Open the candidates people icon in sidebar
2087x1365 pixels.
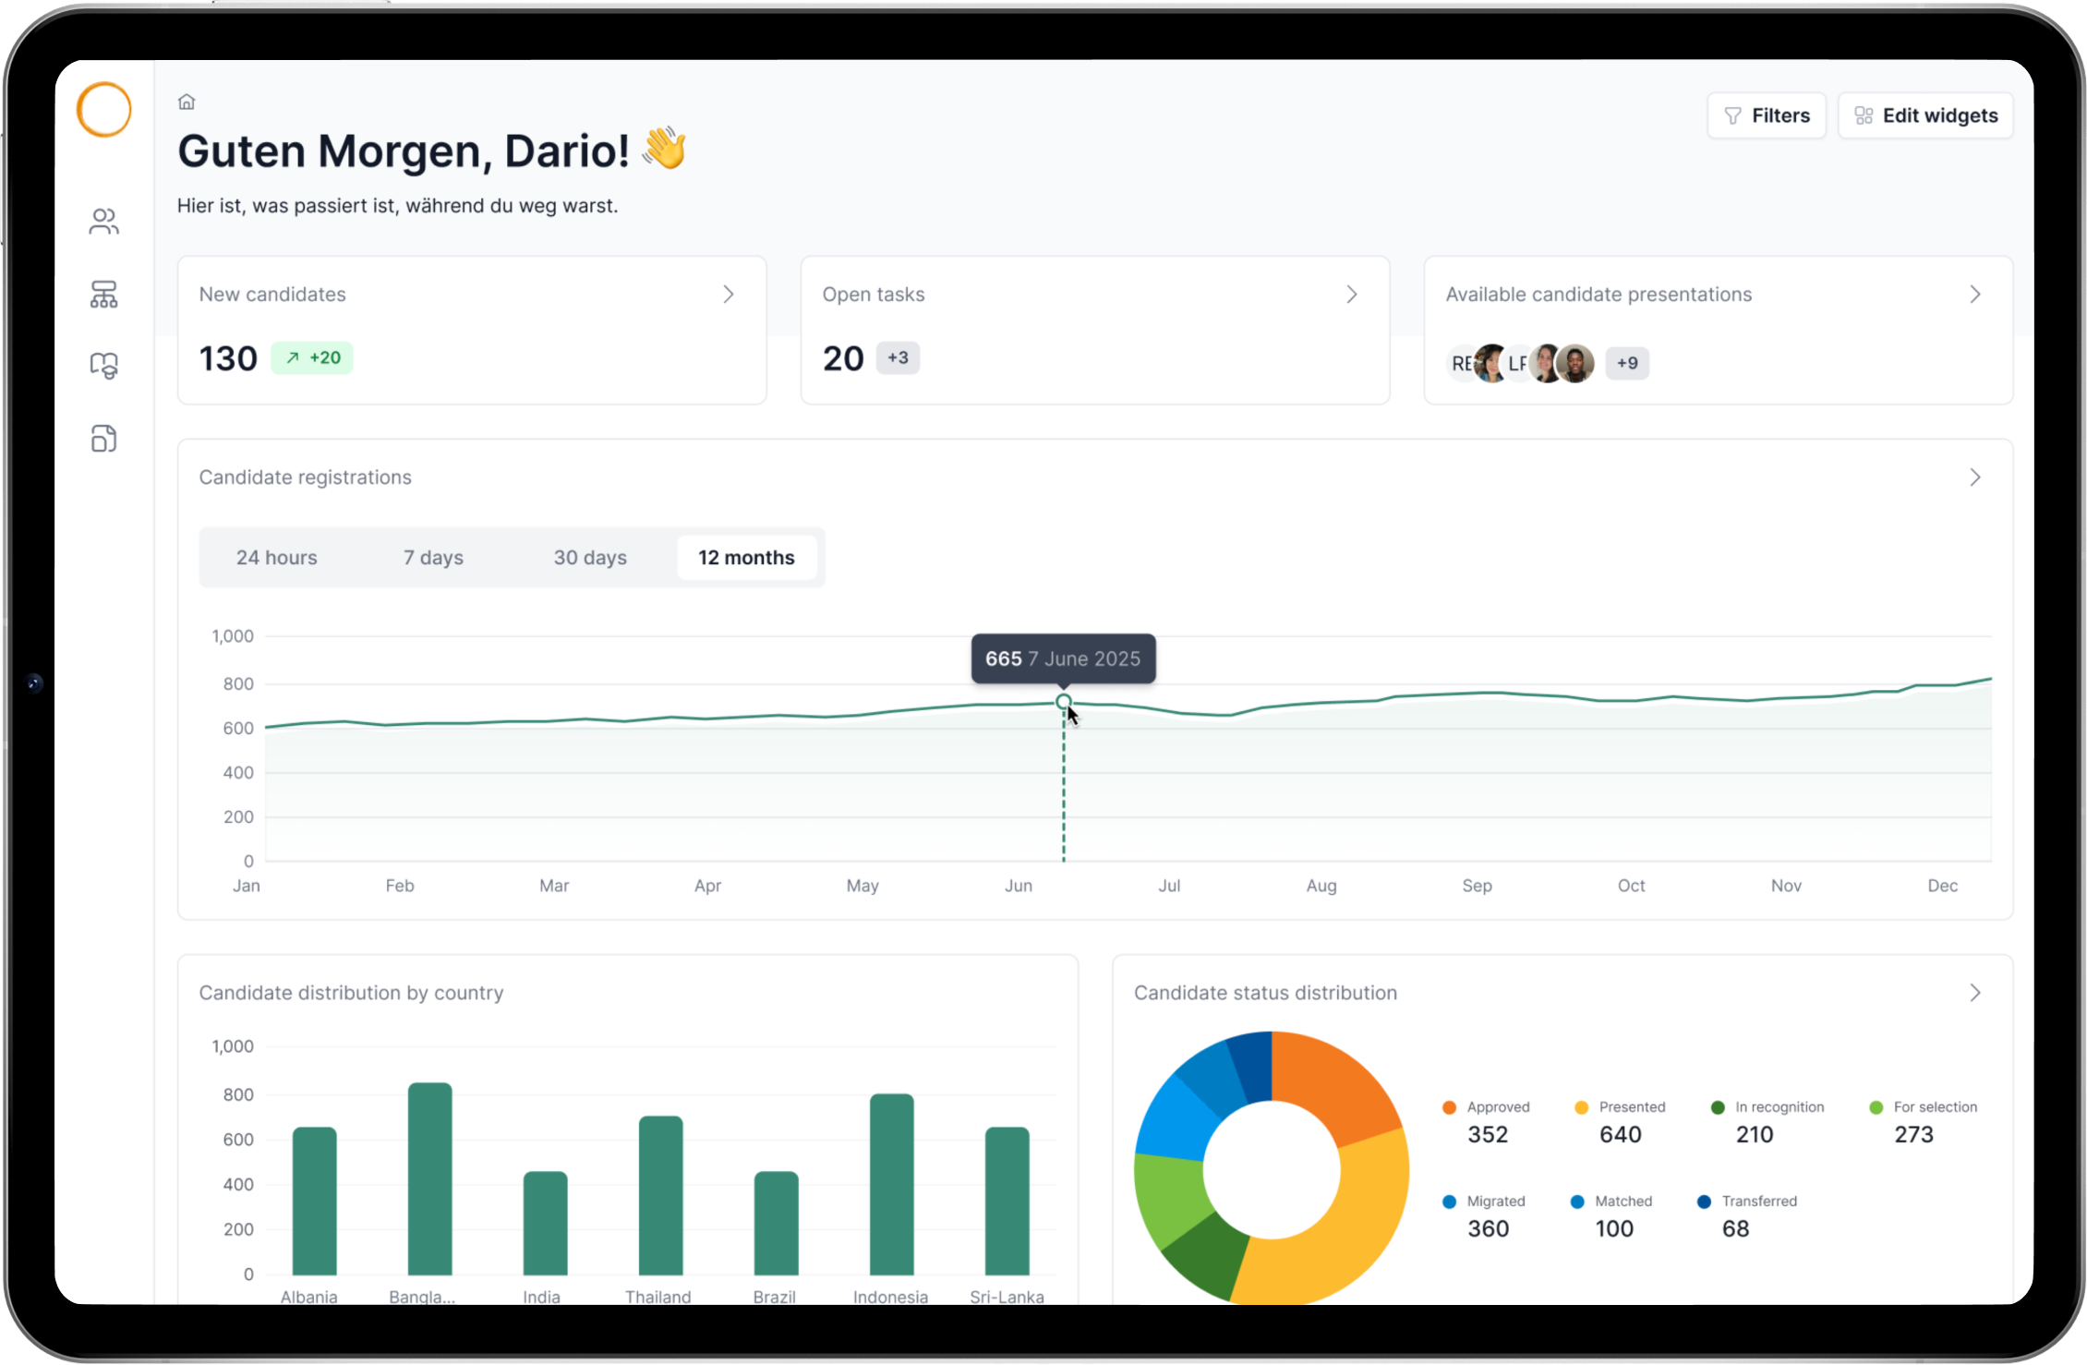click(104, 222)
